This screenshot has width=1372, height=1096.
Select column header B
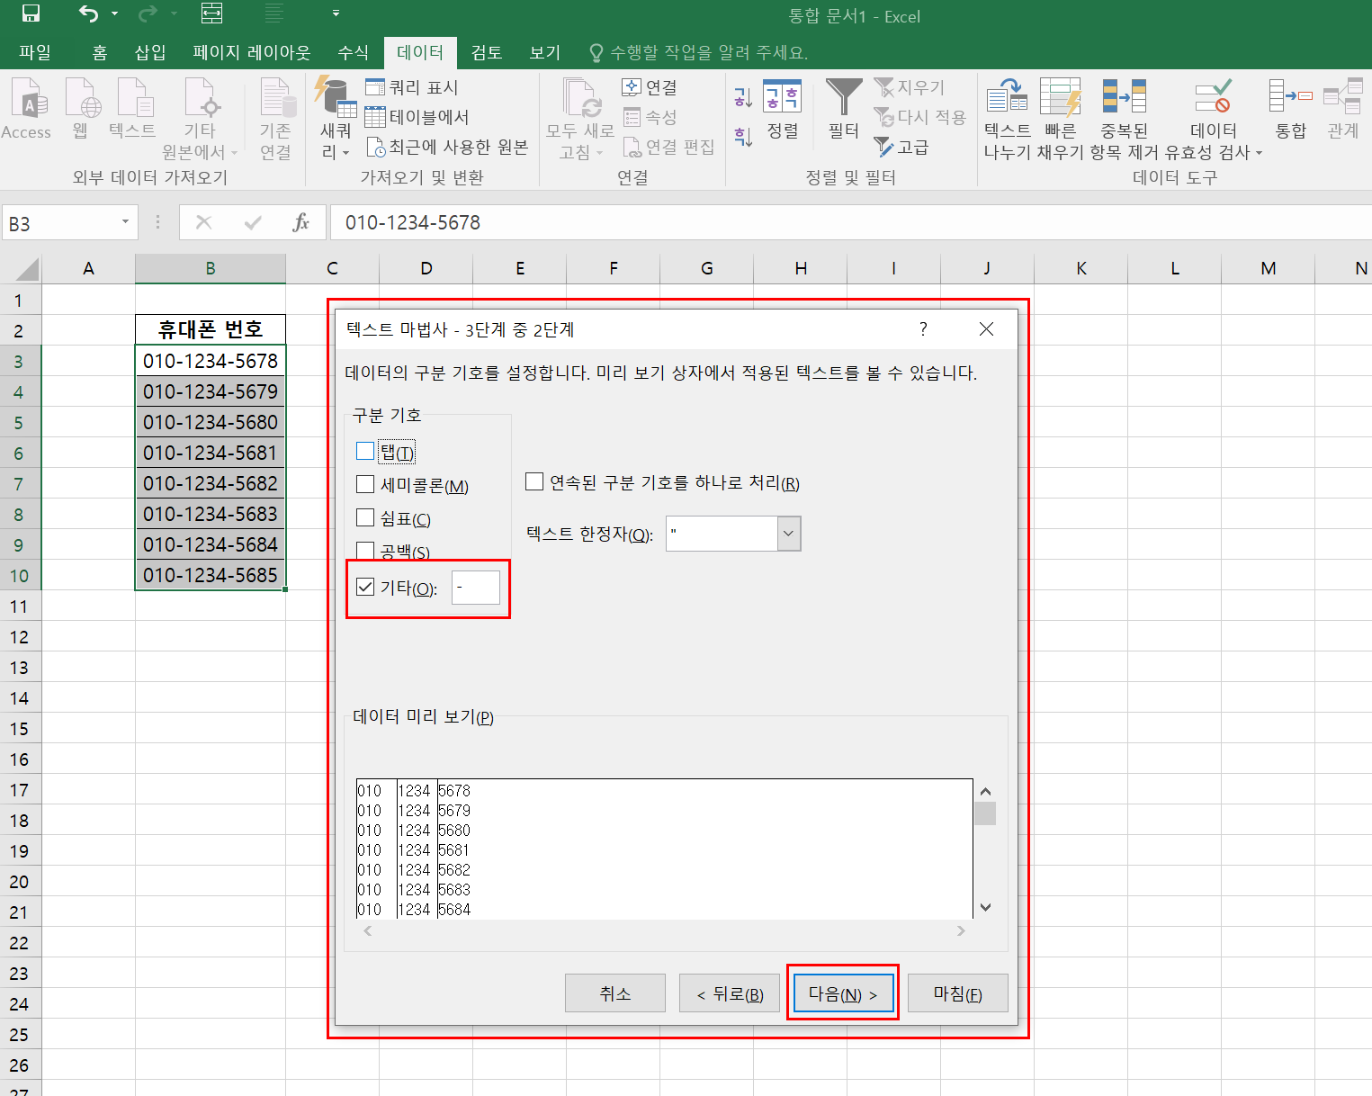coord(211,268)
